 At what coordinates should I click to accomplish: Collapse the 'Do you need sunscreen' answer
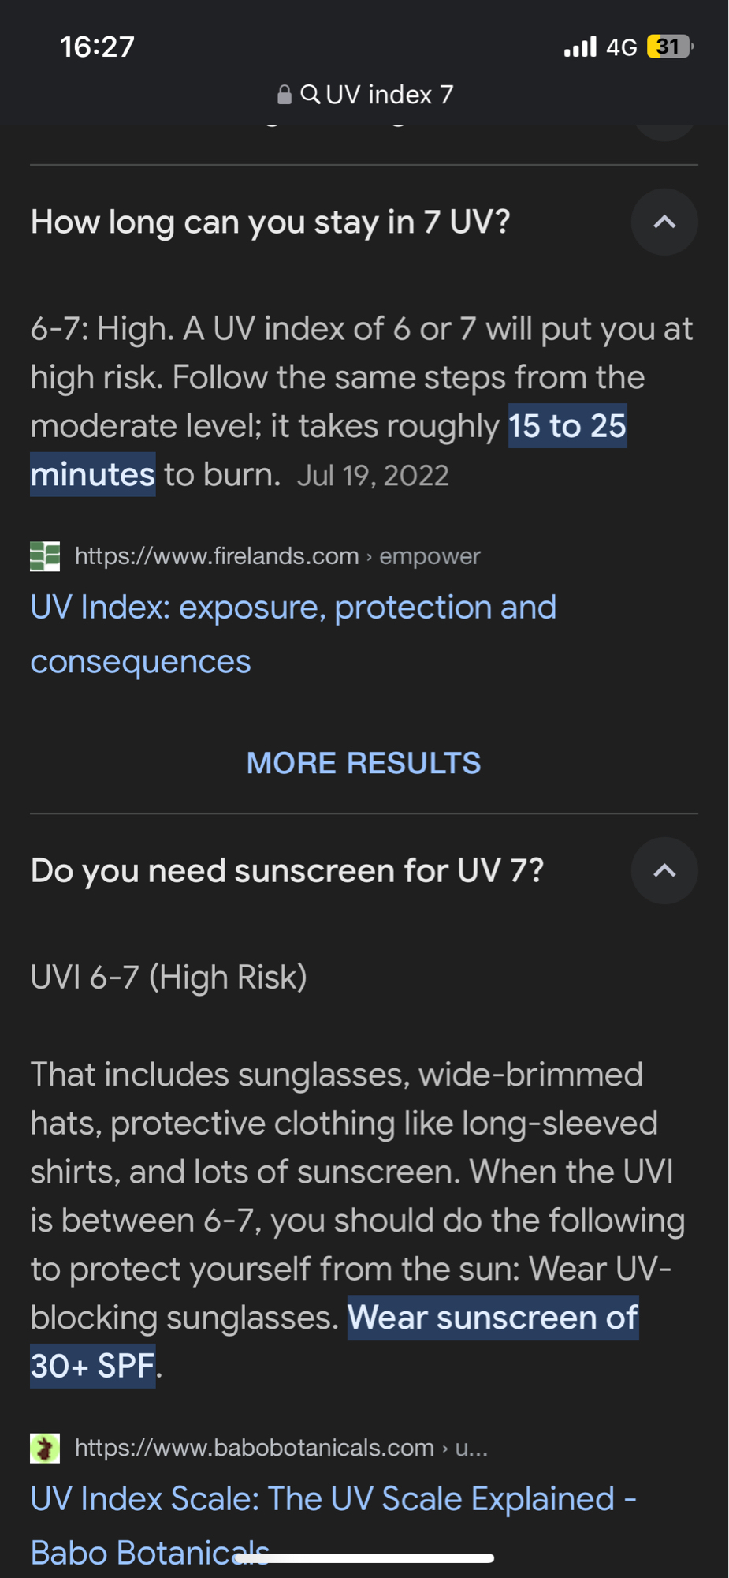tap(664, 870)
